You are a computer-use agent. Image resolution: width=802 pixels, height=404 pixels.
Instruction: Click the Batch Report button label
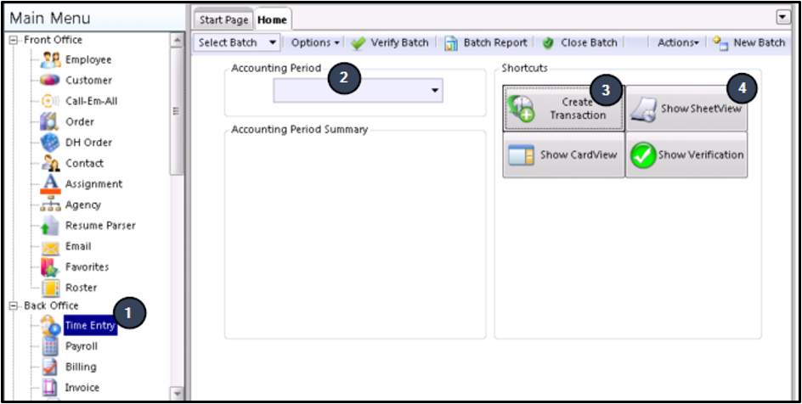pyautogui.click(x=495, y=43)
